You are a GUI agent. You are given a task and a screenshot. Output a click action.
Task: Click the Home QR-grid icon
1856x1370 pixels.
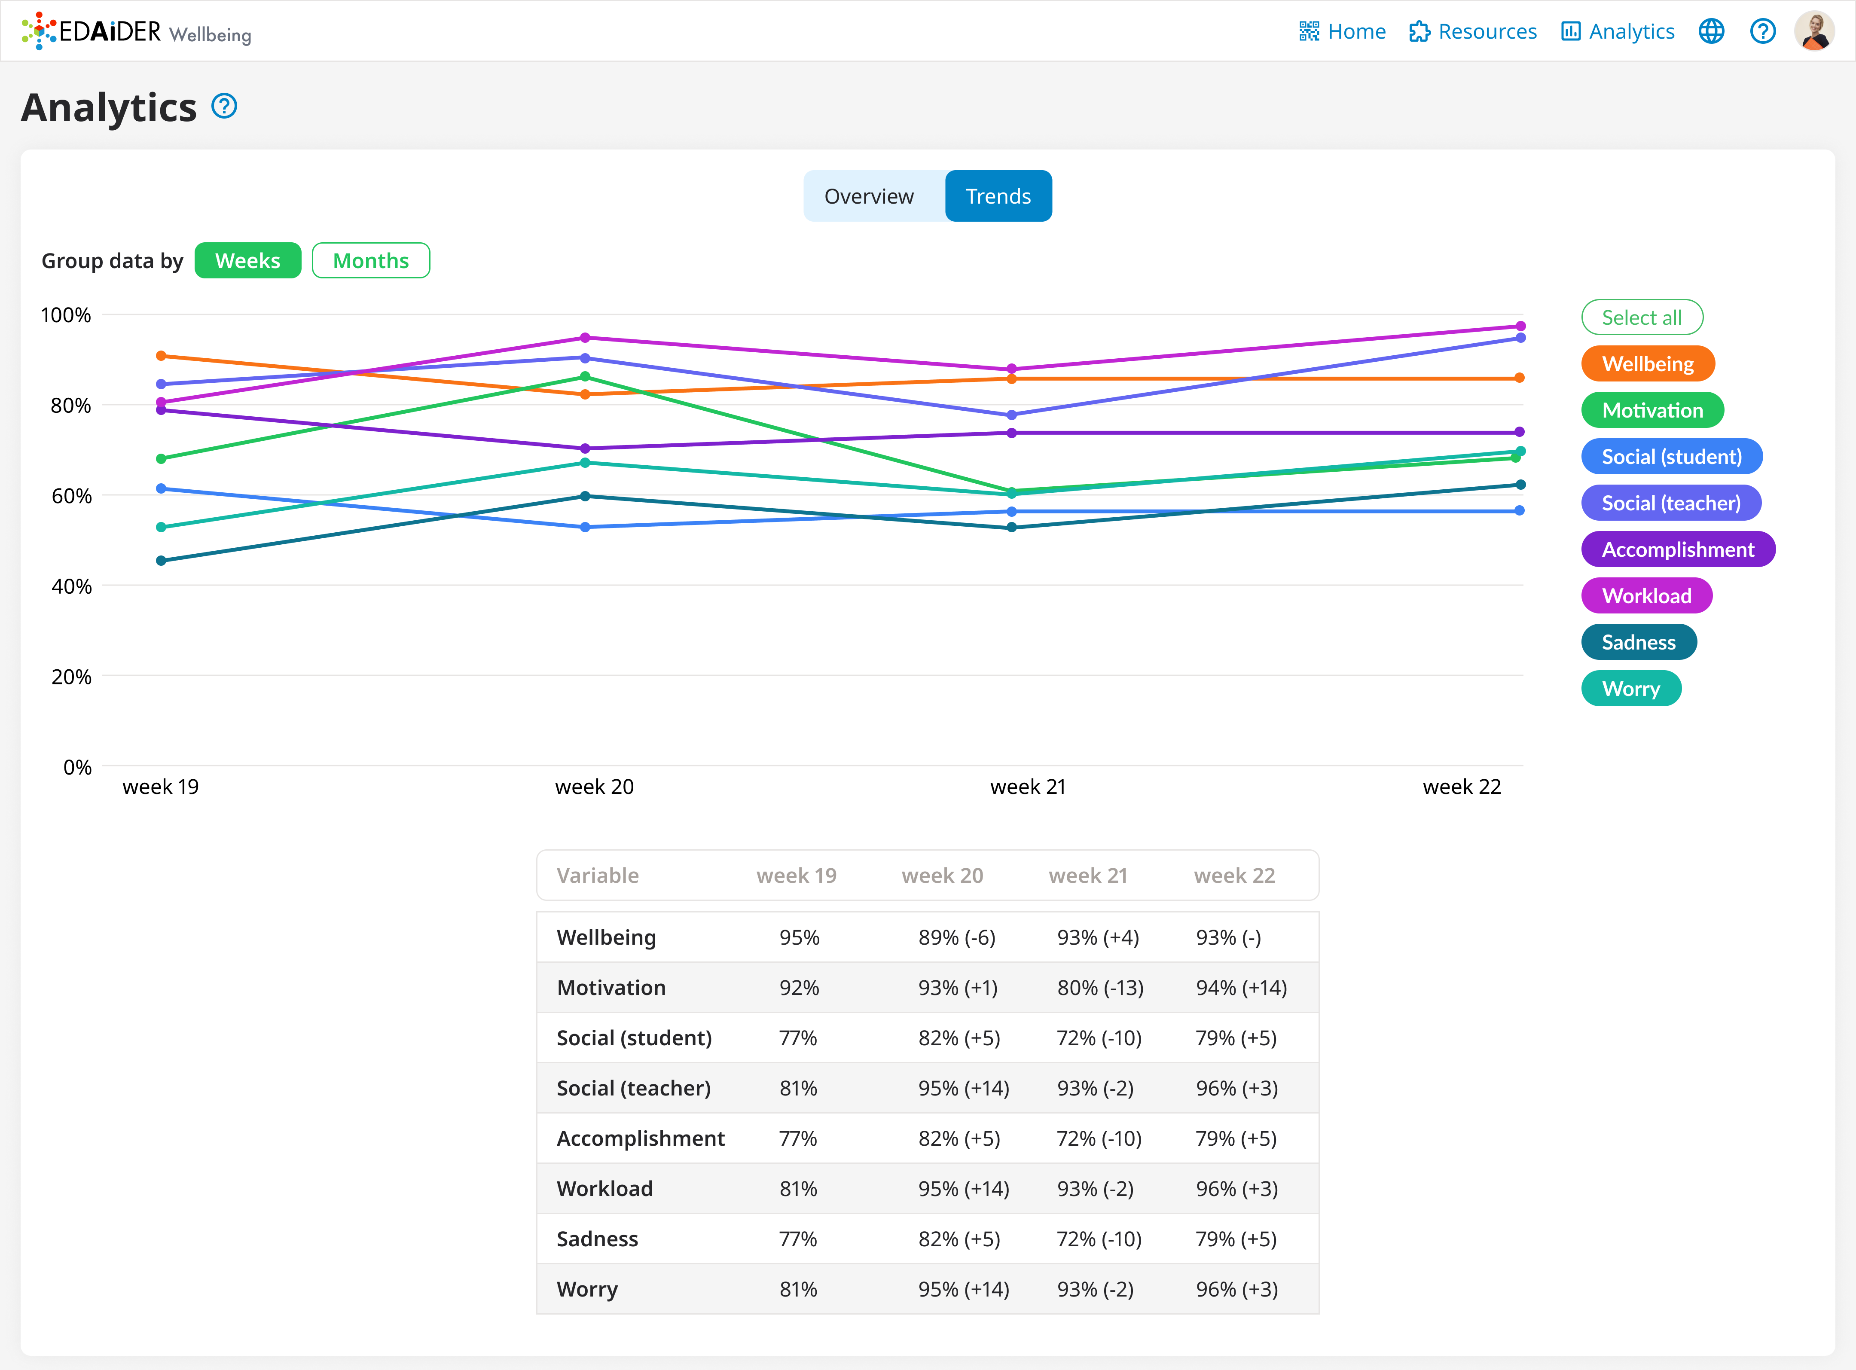point(1309,31)
